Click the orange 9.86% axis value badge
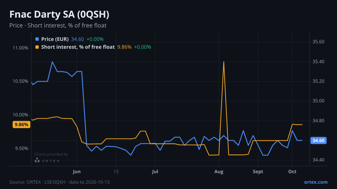This screenshot has height=189, width=337. click(21, 125)
